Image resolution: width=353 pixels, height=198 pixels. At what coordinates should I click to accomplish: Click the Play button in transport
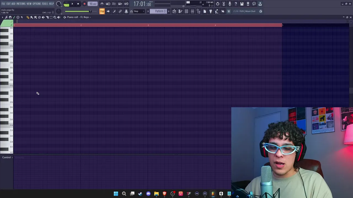point(72,4)
